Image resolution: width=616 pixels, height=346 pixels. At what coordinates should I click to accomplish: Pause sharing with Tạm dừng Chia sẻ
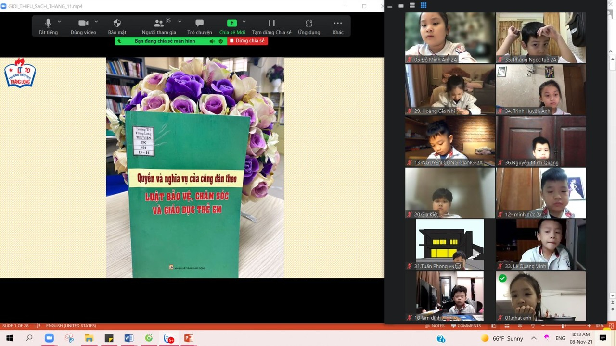[x=271, y=26]
